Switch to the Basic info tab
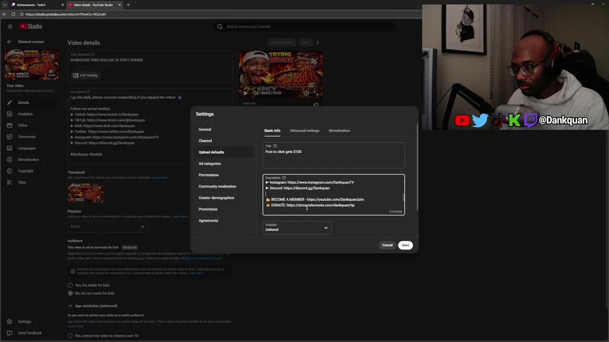The image size is (609, 342). (272, 131)
